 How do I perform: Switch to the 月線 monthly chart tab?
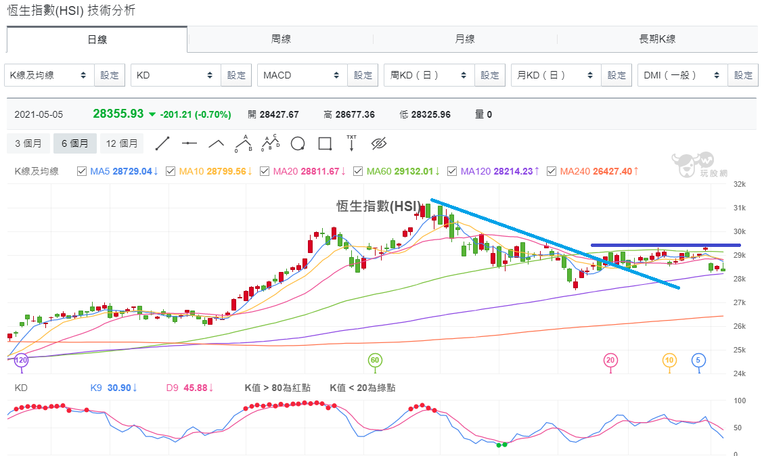coord(465,39)
